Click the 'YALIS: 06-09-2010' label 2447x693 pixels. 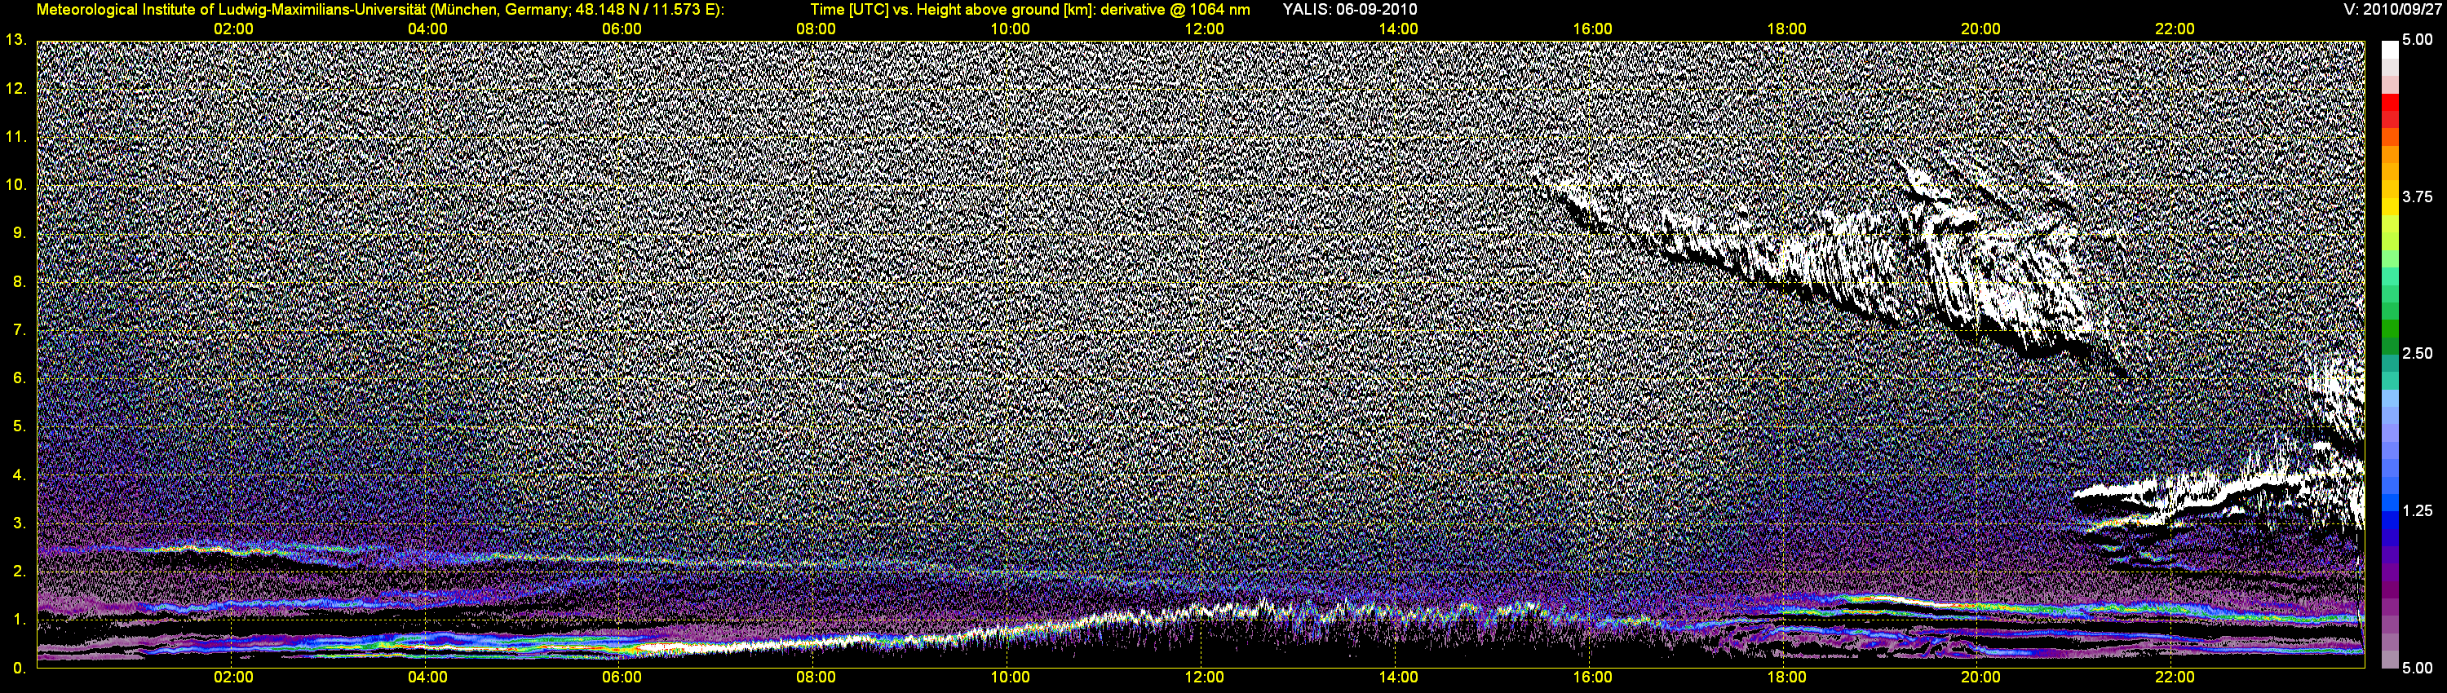point(1350,10)
